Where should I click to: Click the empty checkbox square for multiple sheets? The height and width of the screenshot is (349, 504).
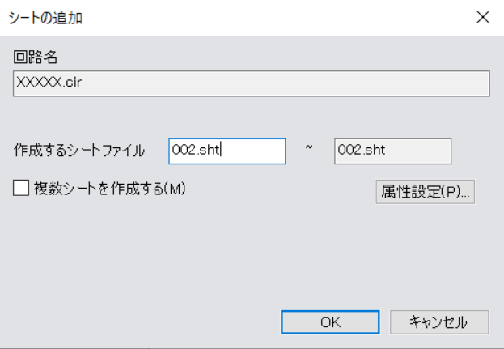(x=21, y=188)
